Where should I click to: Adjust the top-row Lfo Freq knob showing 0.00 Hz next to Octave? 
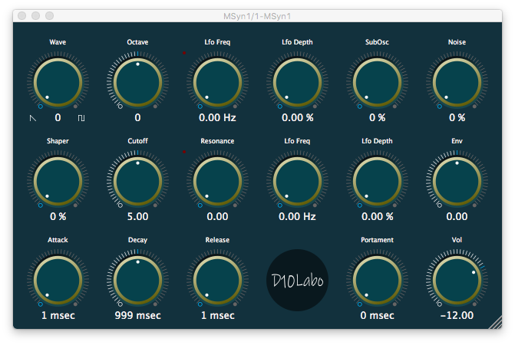click(x=217, y=82)
